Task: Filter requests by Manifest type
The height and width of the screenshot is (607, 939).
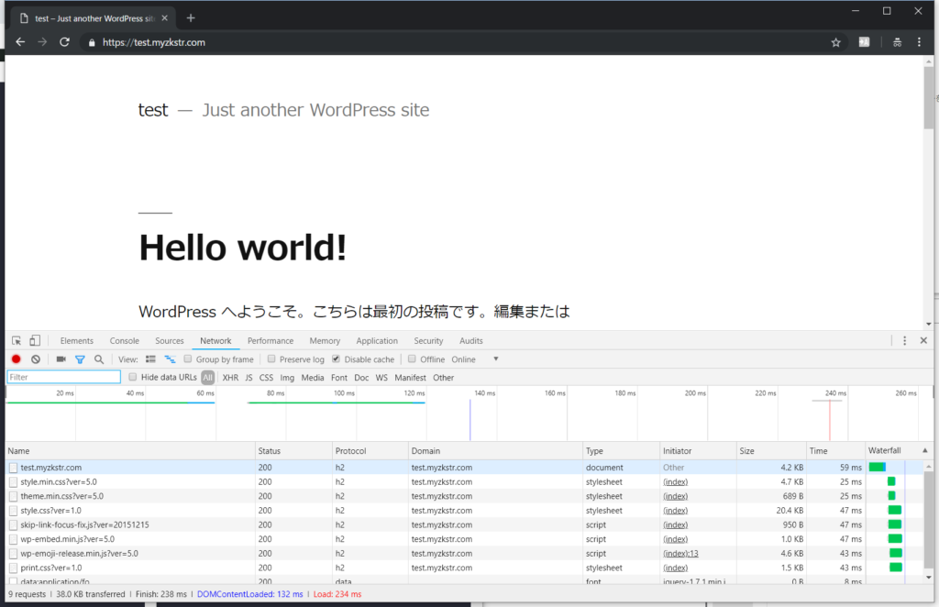Action: point(410,378)
